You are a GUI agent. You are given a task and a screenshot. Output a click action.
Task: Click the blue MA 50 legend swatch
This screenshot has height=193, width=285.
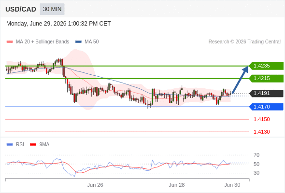78,42
